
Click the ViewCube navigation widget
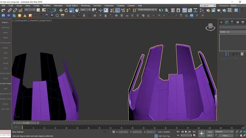pyautogui.click(x=210, y=27)
